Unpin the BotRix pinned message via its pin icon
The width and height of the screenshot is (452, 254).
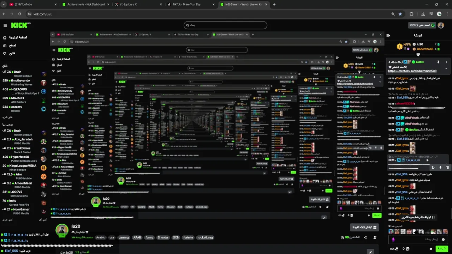(438, 62)
